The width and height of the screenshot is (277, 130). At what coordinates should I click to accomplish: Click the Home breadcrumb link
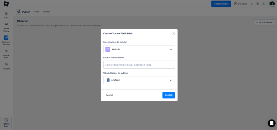37,12
